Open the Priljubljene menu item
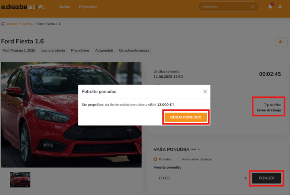 (x=88, y=7)
